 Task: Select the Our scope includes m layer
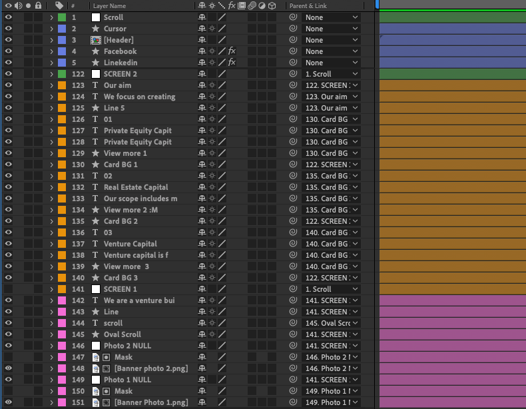pyautogui.click(x=140, y=199)
